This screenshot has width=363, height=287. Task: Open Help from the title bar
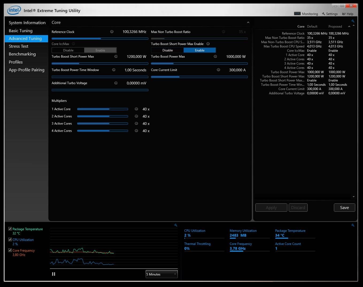pyautogui.click(x=348, y=14)
